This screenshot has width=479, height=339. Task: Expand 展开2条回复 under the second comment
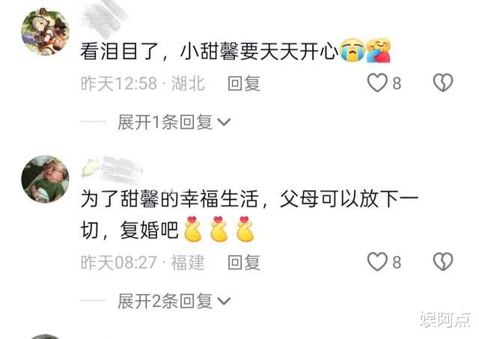pos(165,301)
